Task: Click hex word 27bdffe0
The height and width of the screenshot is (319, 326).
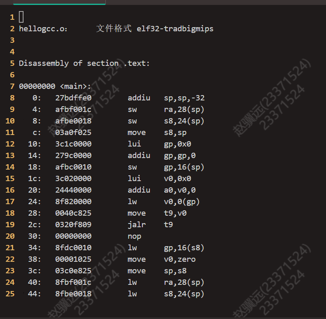Action: pyautogui.click(x=73, y=98)
